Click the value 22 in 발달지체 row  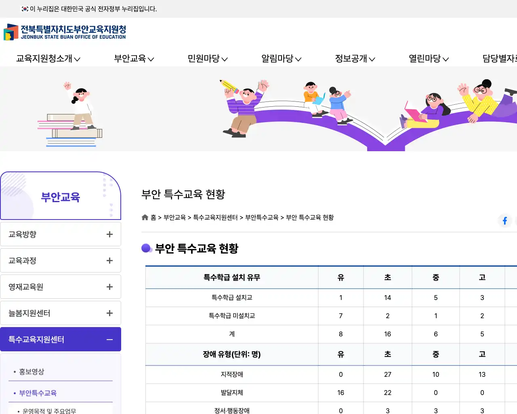(387, 393)
